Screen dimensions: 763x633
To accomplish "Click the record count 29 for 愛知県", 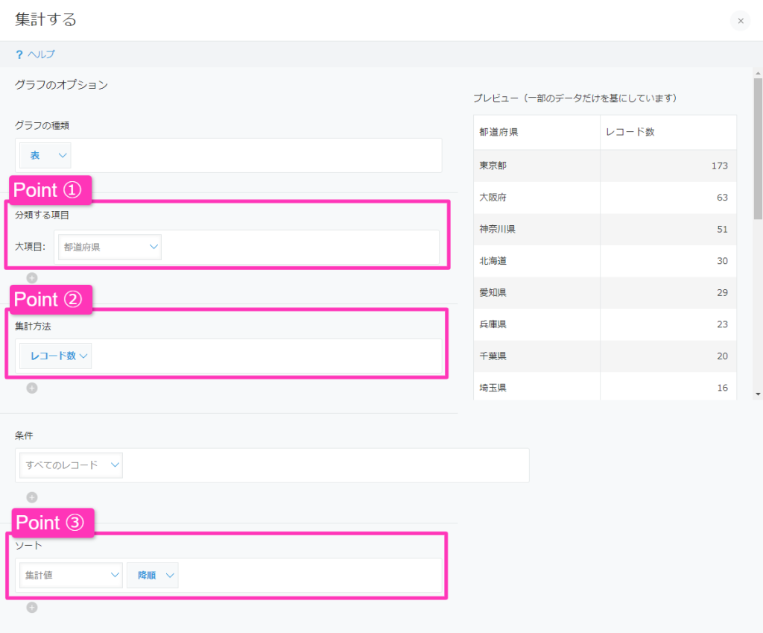I will [722, 292].
